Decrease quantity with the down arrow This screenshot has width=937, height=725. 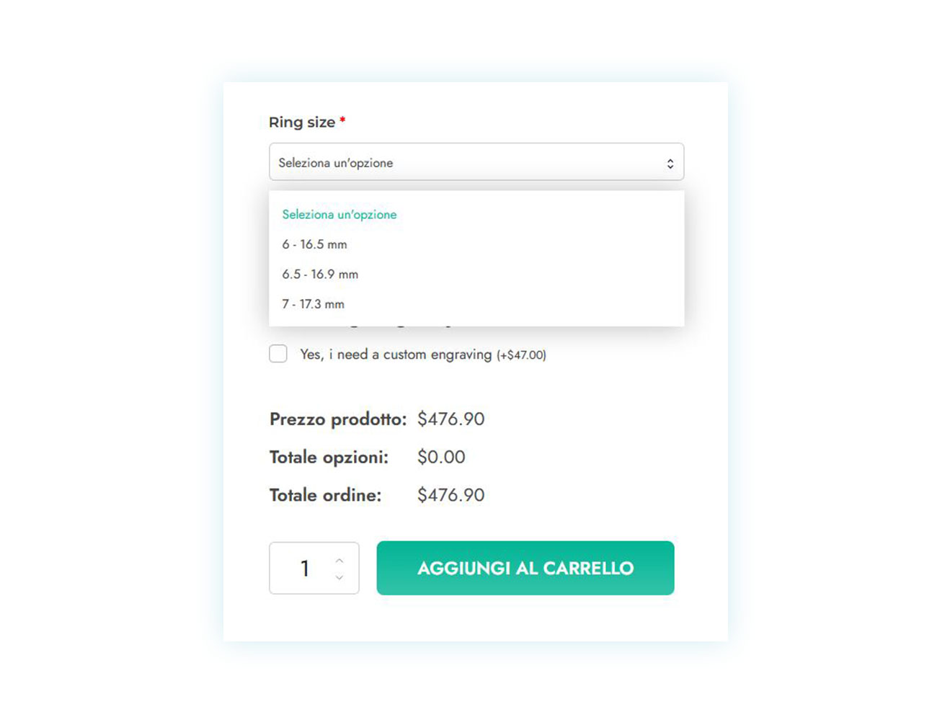pos(339,577)
